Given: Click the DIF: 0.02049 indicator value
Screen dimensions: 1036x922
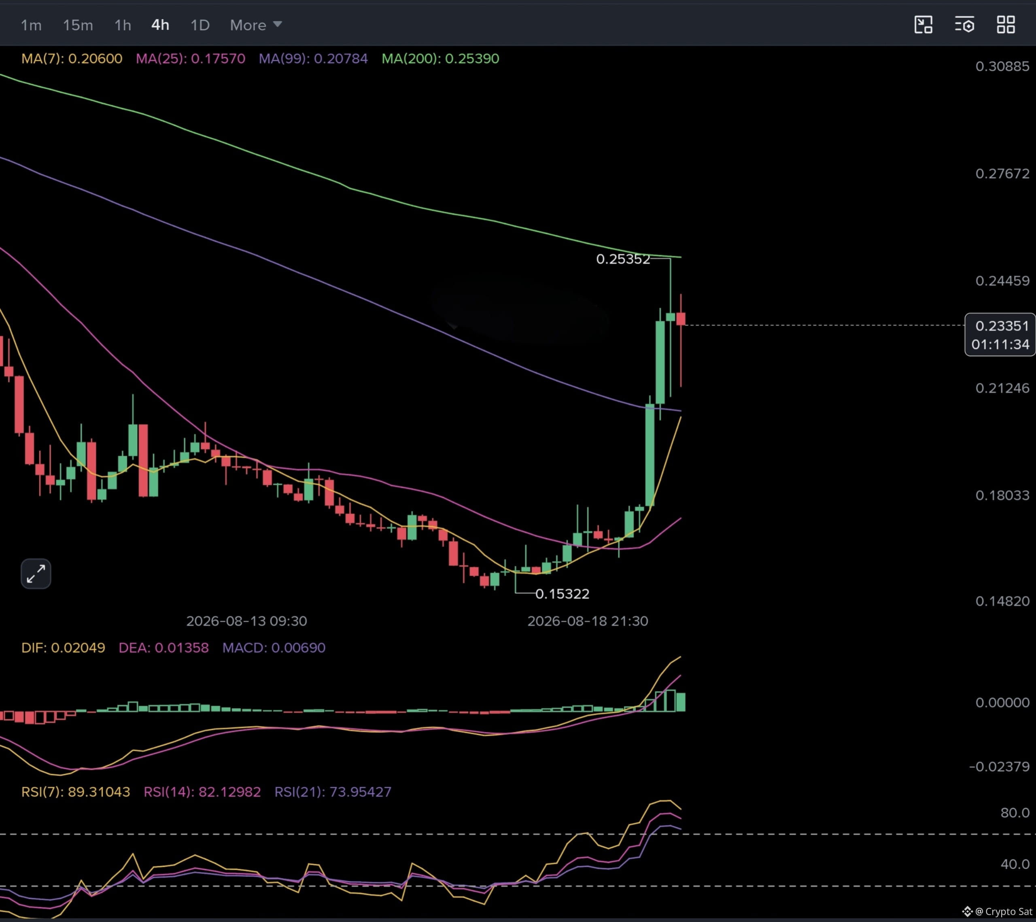Looking at the screenshot, I should coord(64,647).
